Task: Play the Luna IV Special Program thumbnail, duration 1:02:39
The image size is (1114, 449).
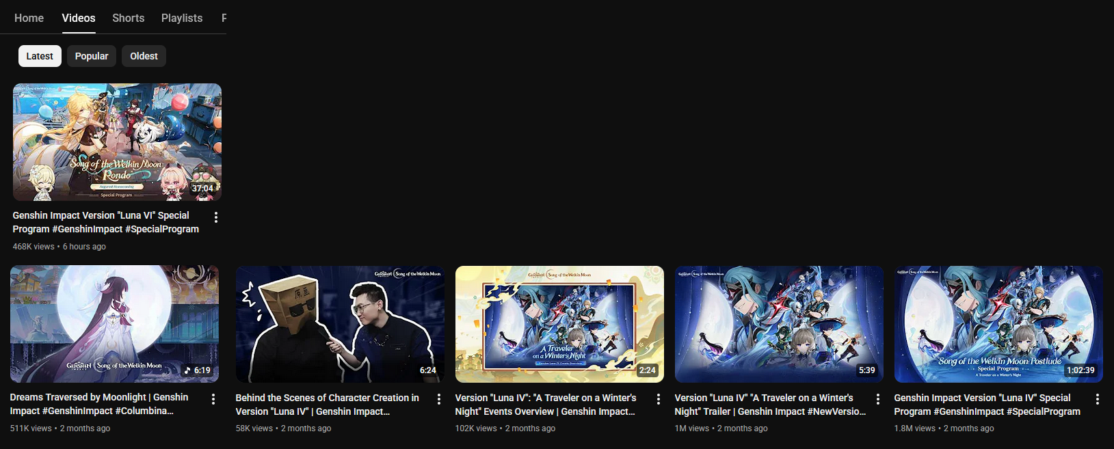Action: (998, 324)
